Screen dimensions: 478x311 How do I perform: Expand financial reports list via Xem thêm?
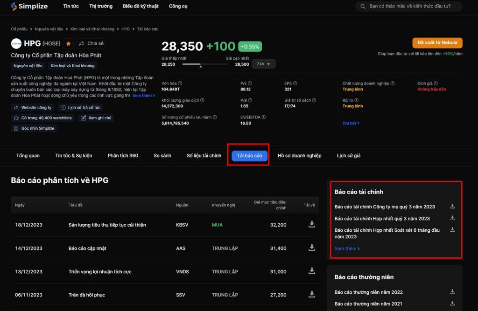(x=347, y=249)
